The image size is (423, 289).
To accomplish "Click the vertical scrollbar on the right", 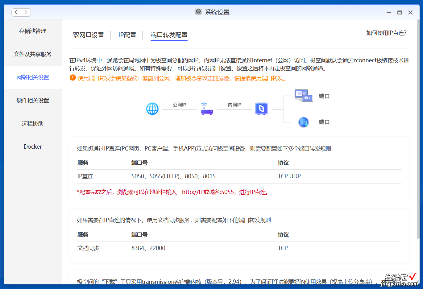I will point(418,130).
